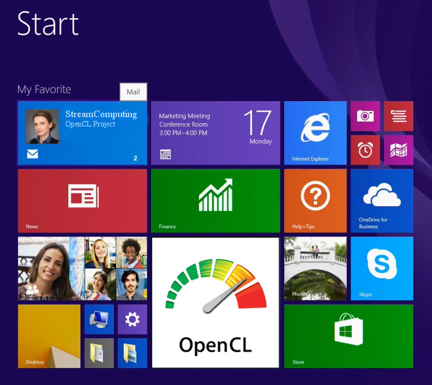Click the 'OpenCL Project' mail subject text
This screenshot has height=385, width=432.
coord(90,124)
